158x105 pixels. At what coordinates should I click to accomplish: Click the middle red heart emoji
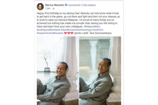[x=69, y=33]
